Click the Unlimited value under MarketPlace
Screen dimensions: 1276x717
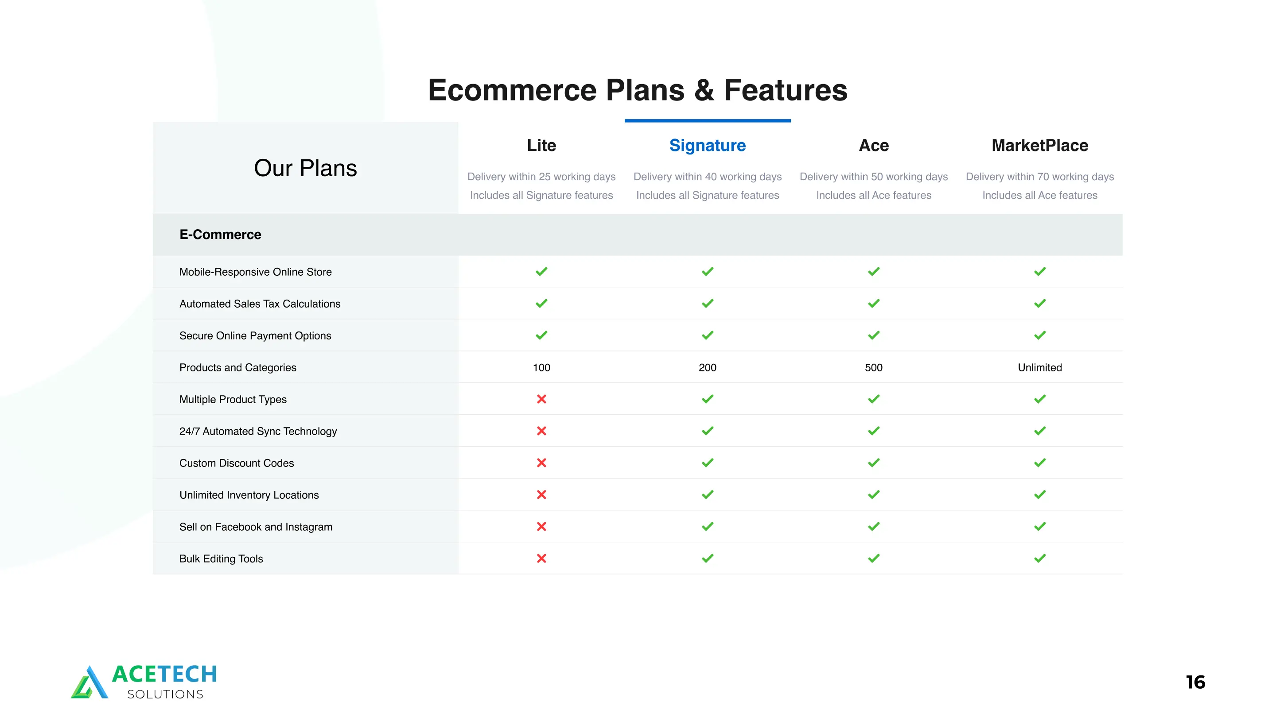click(1040, 367)
